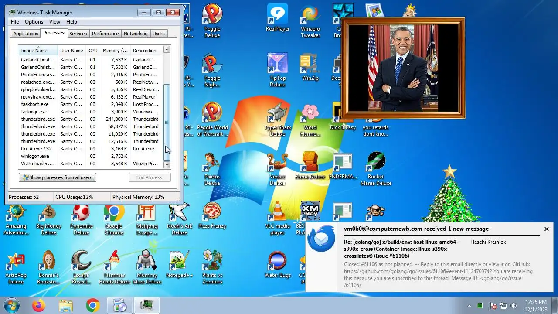Open the Peggle Nights desktop shortcut
This screenshot has height=314, width=558.
point(212,70)
